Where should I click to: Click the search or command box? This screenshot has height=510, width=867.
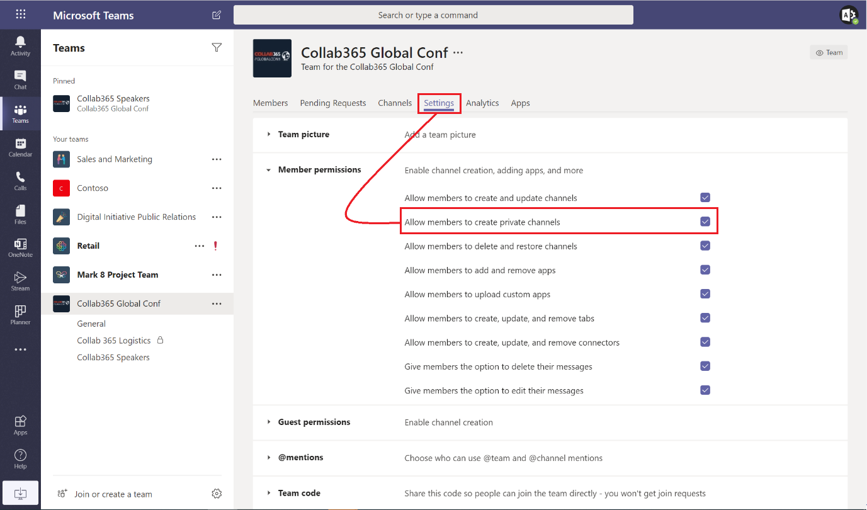coord(433,15)
